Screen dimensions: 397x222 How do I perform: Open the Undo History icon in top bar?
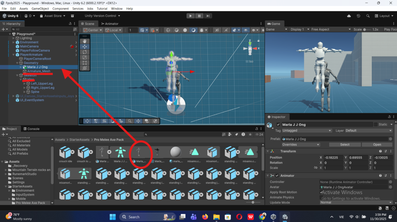click(x=358, y=16)
